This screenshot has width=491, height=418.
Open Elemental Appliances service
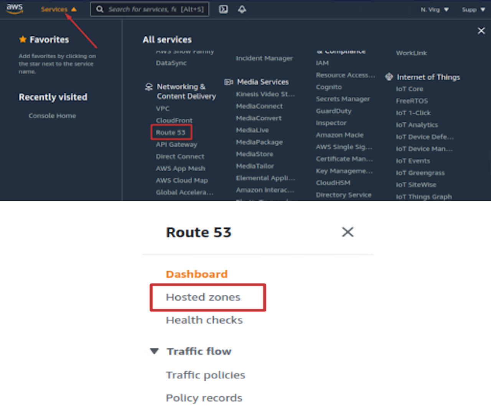click(265, 178)
